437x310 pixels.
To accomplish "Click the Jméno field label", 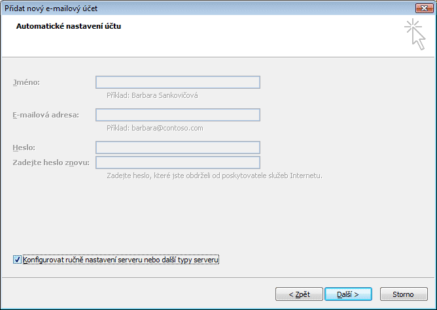I will pos(26,82).
